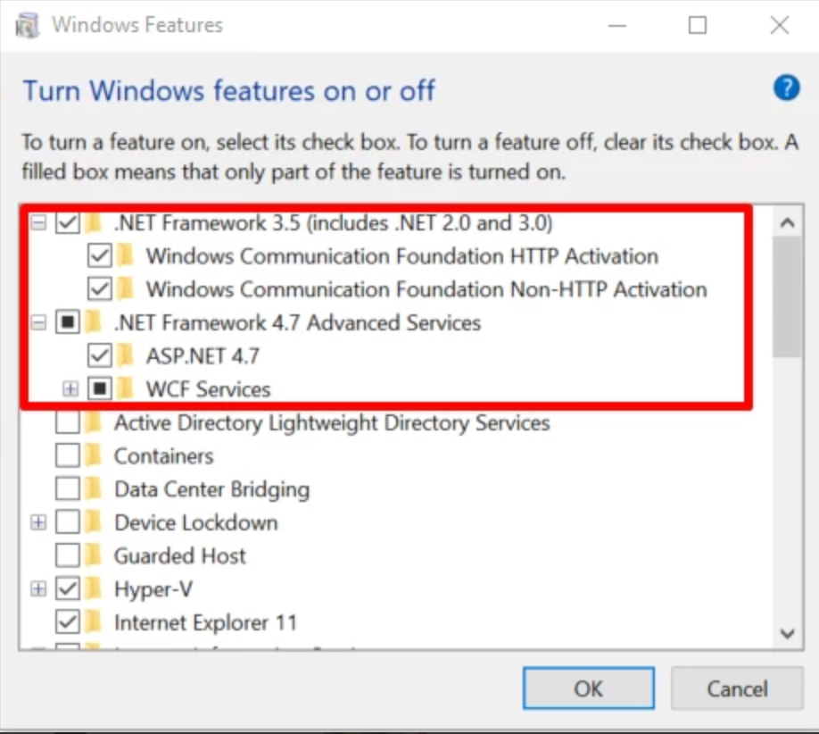The width and height of the screenshot is (819, 734).
Task: Click the scrollbar down arrow
Action: tap(787, 633)
